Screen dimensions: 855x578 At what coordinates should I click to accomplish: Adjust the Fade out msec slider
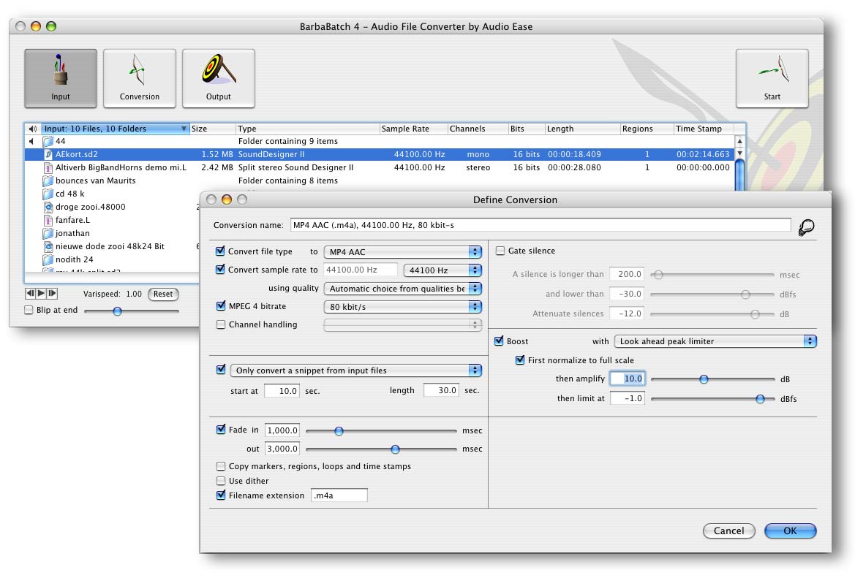click(x=396, y=449)
